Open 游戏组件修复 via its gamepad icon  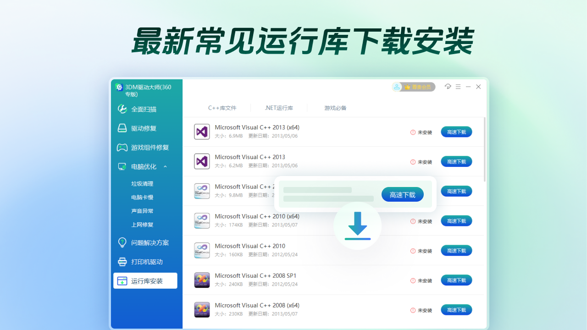[x=122, y=148]
